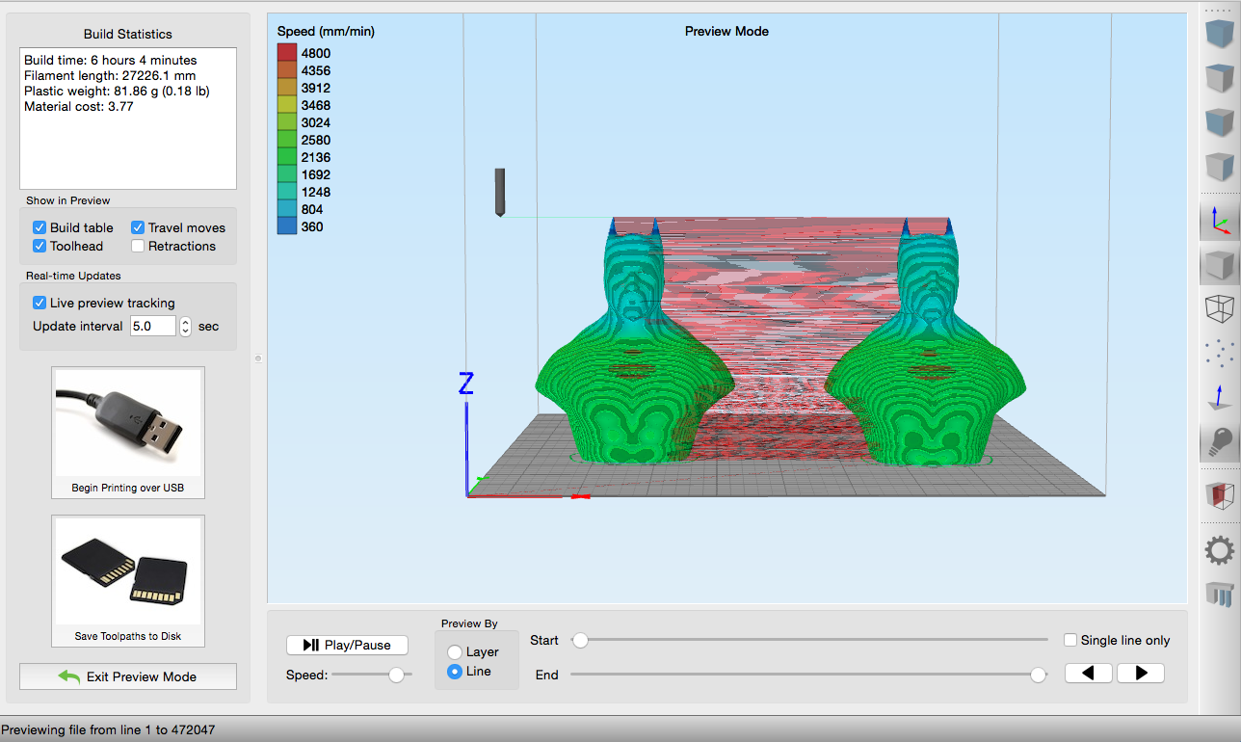Click the status bar previewing file text
Viewport: 1241px width, 742px height.
pos(108,729)
